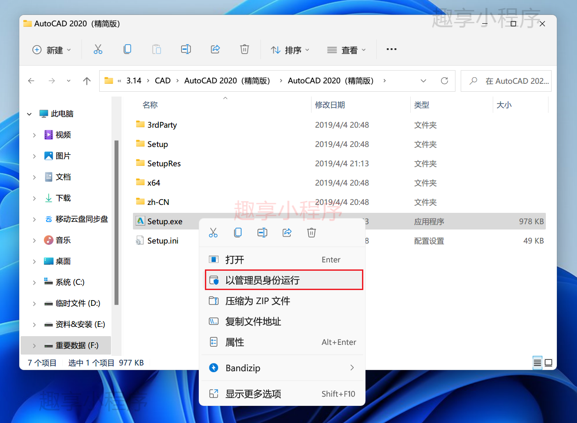Click the Delete icon in the context menu

click(312, 233)
